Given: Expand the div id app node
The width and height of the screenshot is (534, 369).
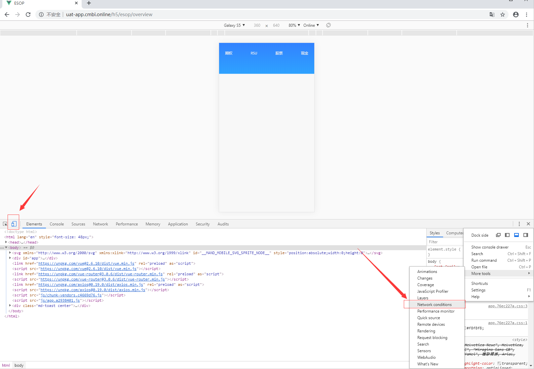Looking at the screenshot, I should coord(10,258).
